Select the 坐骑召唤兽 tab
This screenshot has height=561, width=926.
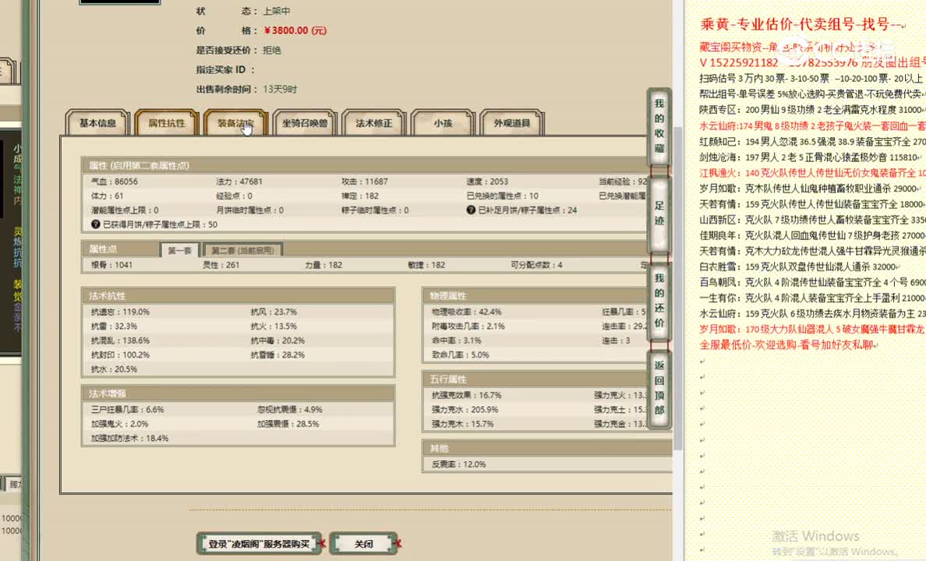pyautogui.click(x=305, y=123)
